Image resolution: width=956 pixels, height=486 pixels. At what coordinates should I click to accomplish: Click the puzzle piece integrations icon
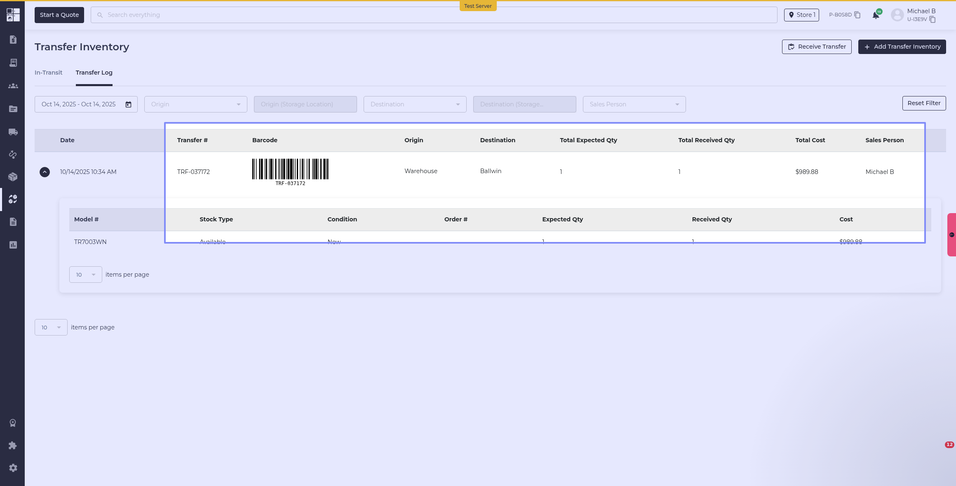pos(13,445)
